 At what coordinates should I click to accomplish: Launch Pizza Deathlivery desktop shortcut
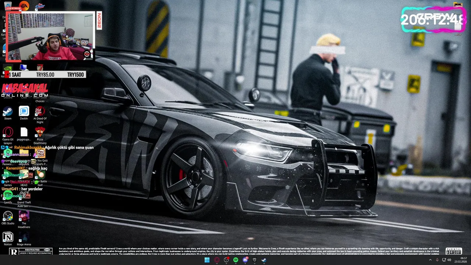point(40,135)
